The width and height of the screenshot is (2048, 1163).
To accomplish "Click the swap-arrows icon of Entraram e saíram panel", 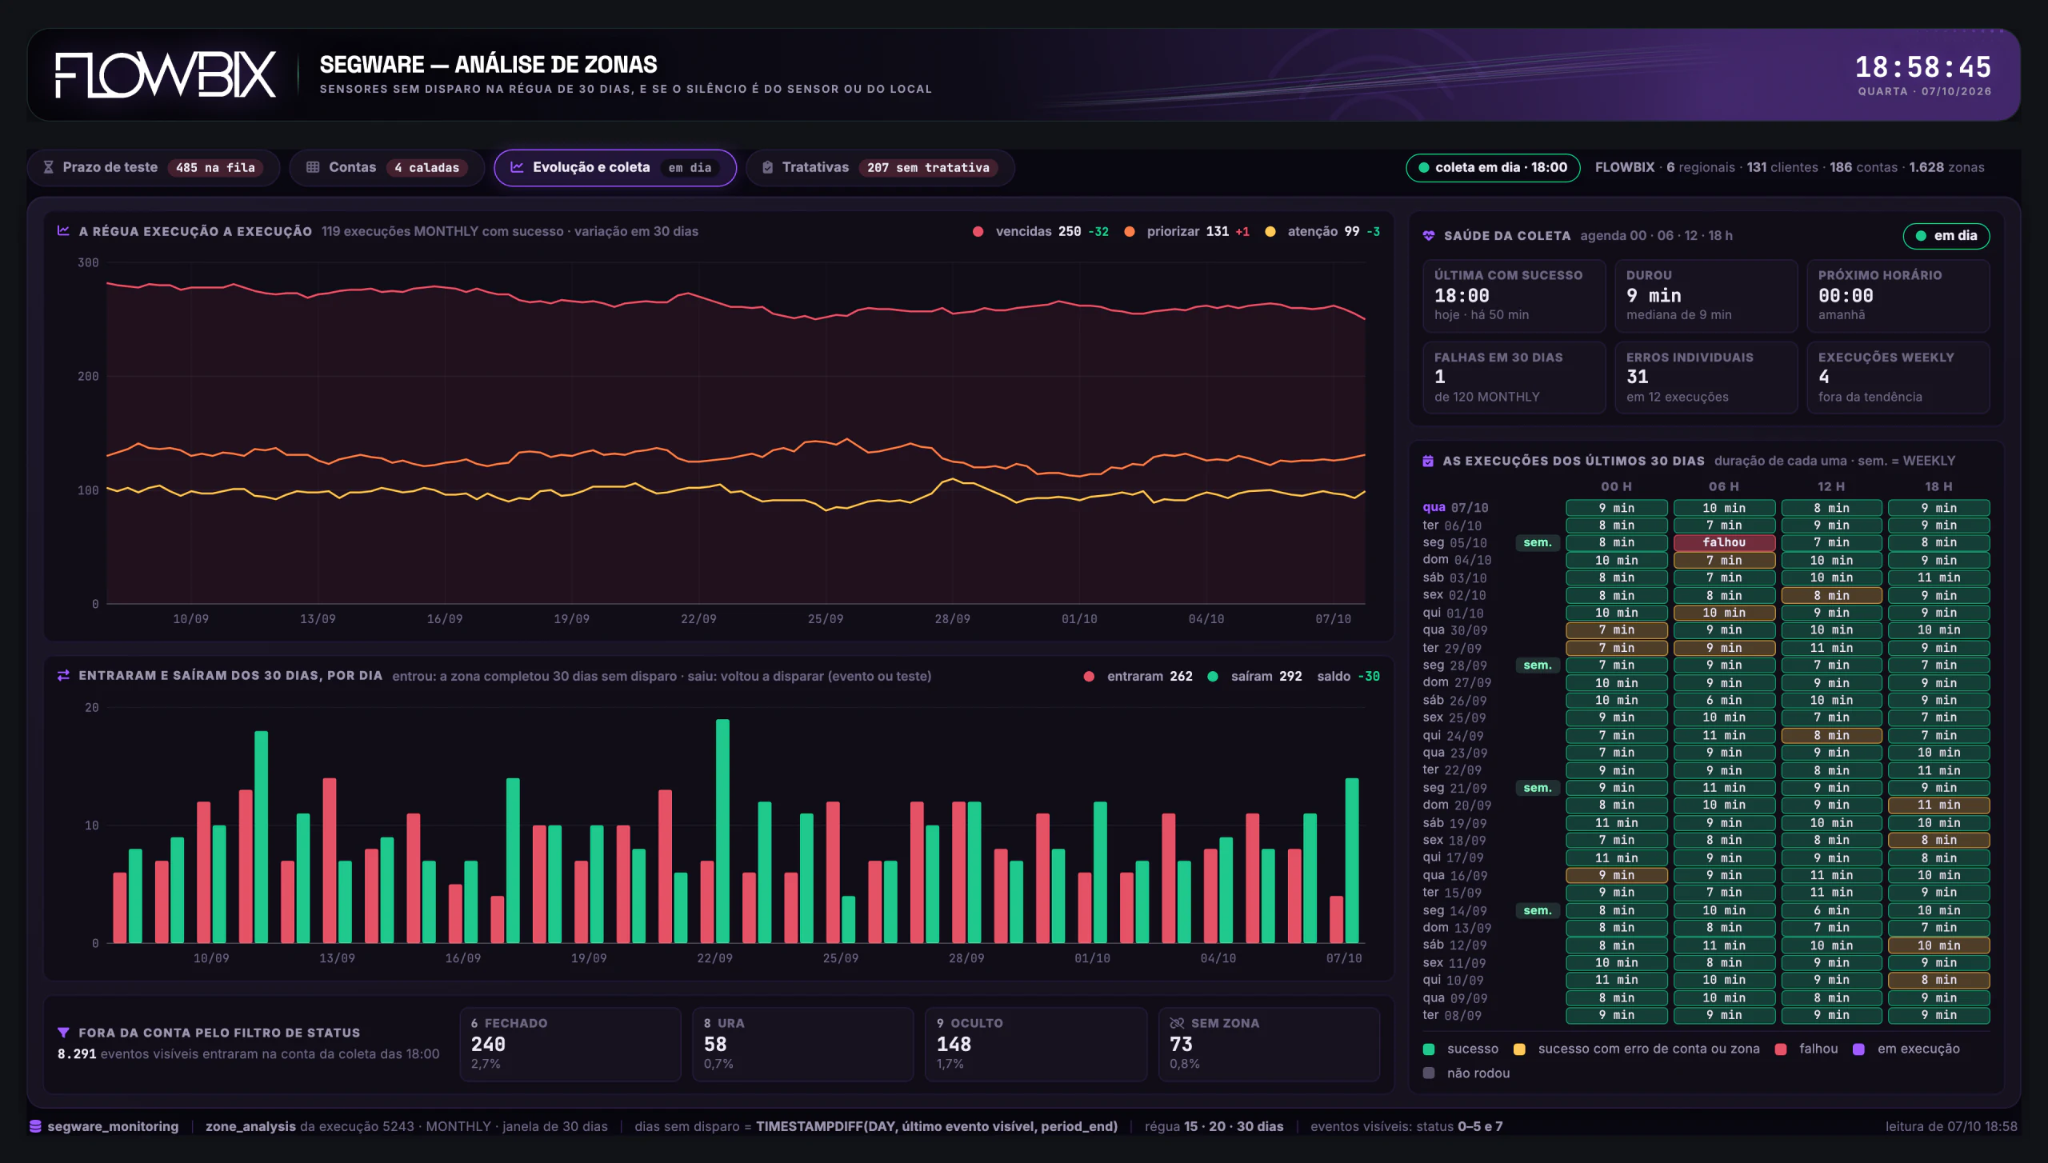I will point(63,676).
